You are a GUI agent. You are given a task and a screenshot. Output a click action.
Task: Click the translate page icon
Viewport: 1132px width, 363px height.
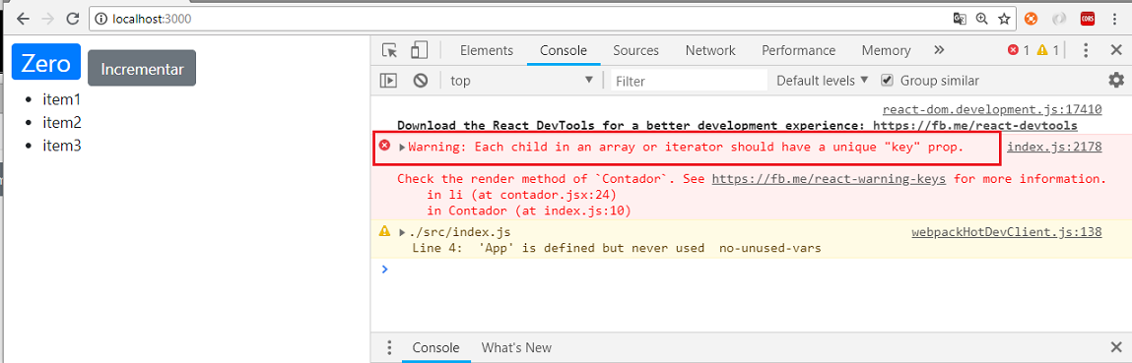960,20
